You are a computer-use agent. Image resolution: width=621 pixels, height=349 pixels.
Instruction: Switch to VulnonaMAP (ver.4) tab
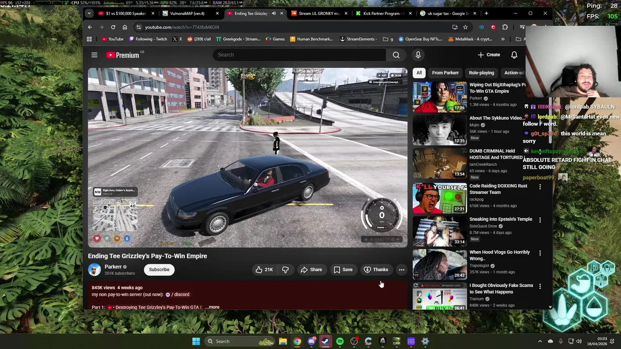point(191,14)
